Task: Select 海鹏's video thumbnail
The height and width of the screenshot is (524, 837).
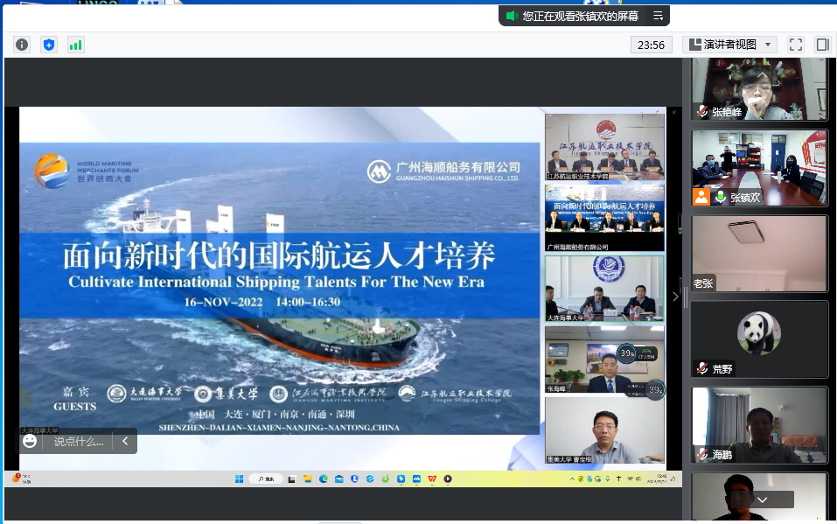Action: 759,424
